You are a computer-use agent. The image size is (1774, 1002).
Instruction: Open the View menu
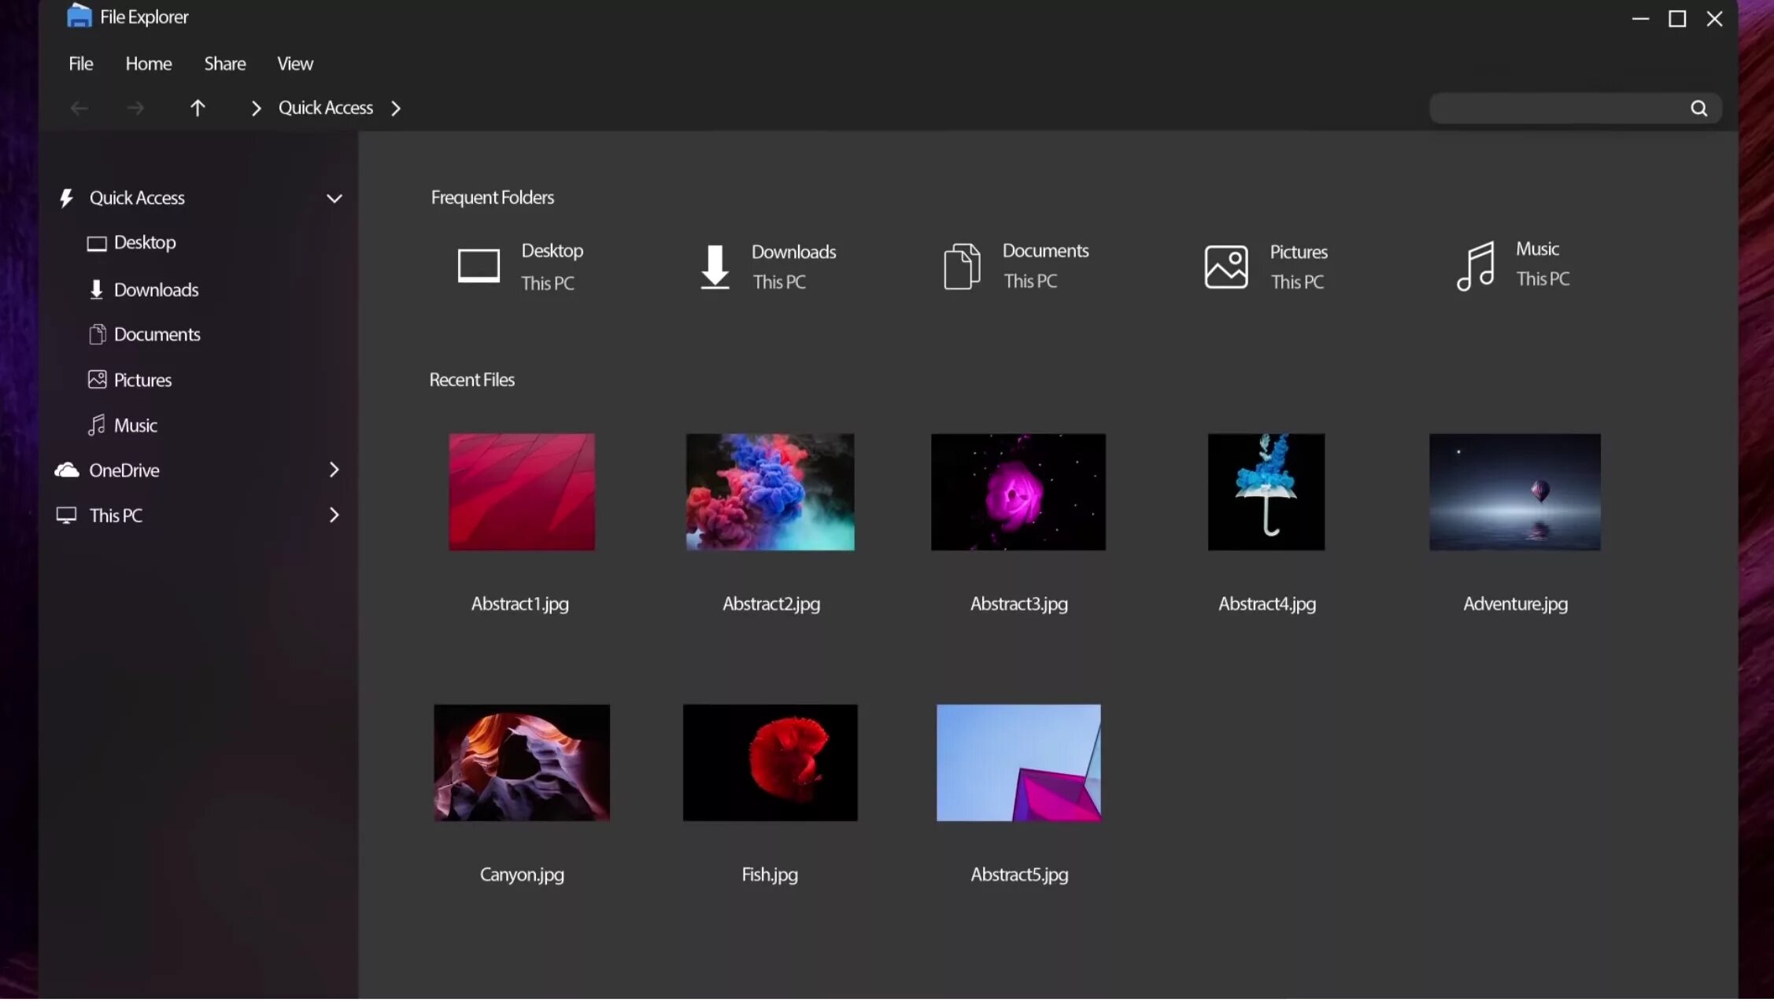pos(295,63)
